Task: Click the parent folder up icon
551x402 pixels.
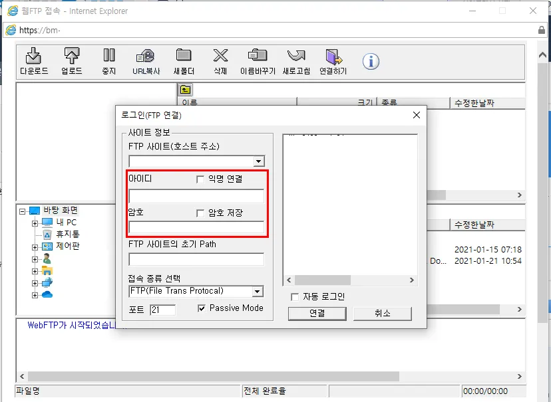Action: click(185, 90)
